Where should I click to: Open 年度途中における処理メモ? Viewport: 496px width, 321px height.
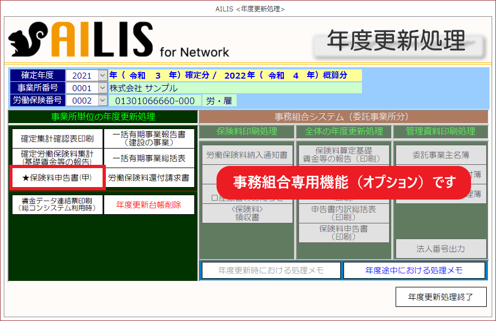pos(414,270)
